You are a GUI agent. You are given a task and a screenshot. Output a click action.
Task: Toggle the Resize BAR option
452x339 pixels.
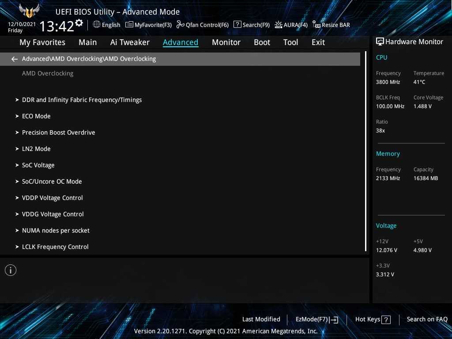pyautogui.click(x=331, y=25)
